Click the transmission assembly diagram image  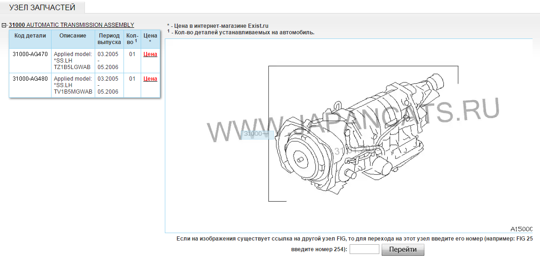[x=362, y=134]
